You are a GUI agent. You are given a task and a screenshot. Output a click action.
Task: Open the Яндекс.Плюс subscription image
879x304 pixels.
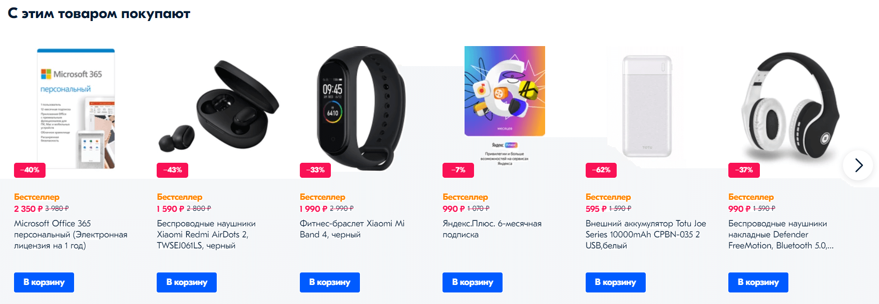click(505, 106)
